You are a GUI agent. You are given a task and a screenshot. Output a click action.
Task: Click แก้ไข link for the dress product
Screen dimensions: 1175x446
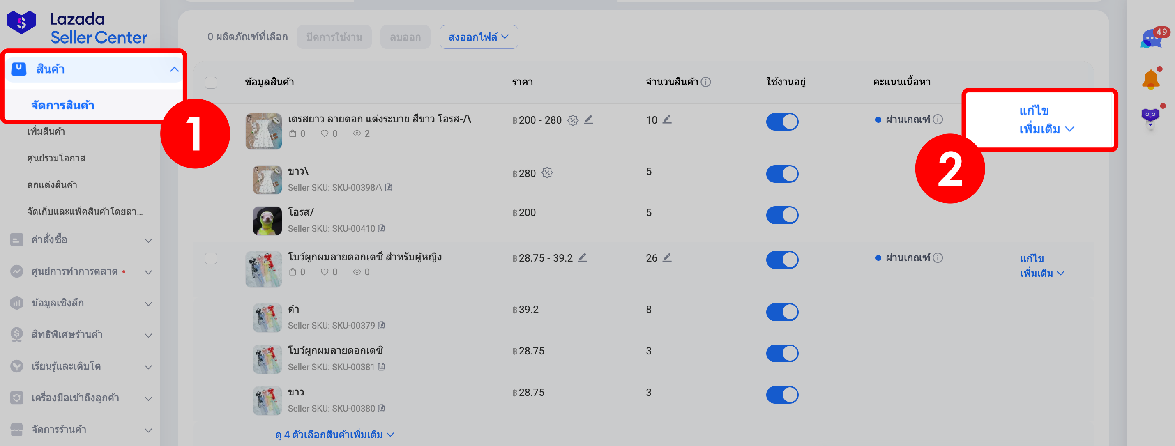(x=1034, y=111)
